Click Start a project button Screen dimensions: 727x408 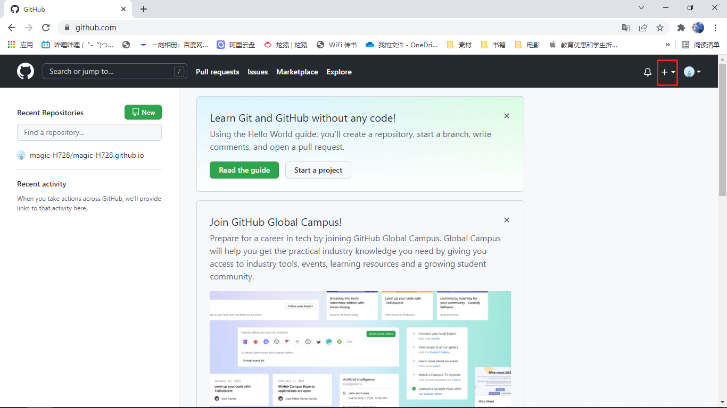318,170
